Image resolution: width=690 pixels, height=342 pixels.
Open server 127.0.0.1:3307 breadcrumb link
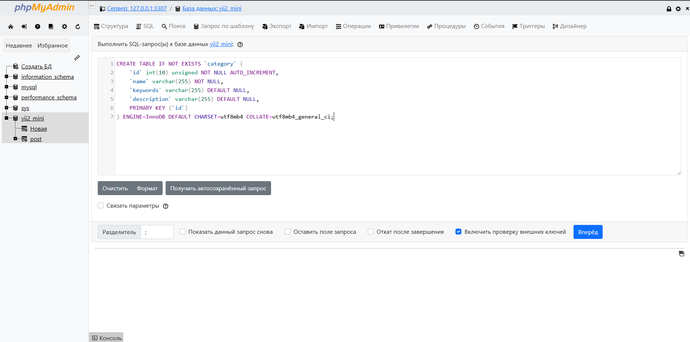(137, 8)
